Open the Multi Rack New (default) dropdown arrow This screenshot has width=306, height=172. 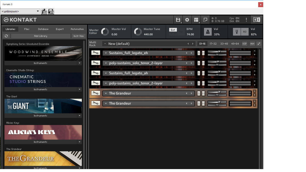pos(105,44)
